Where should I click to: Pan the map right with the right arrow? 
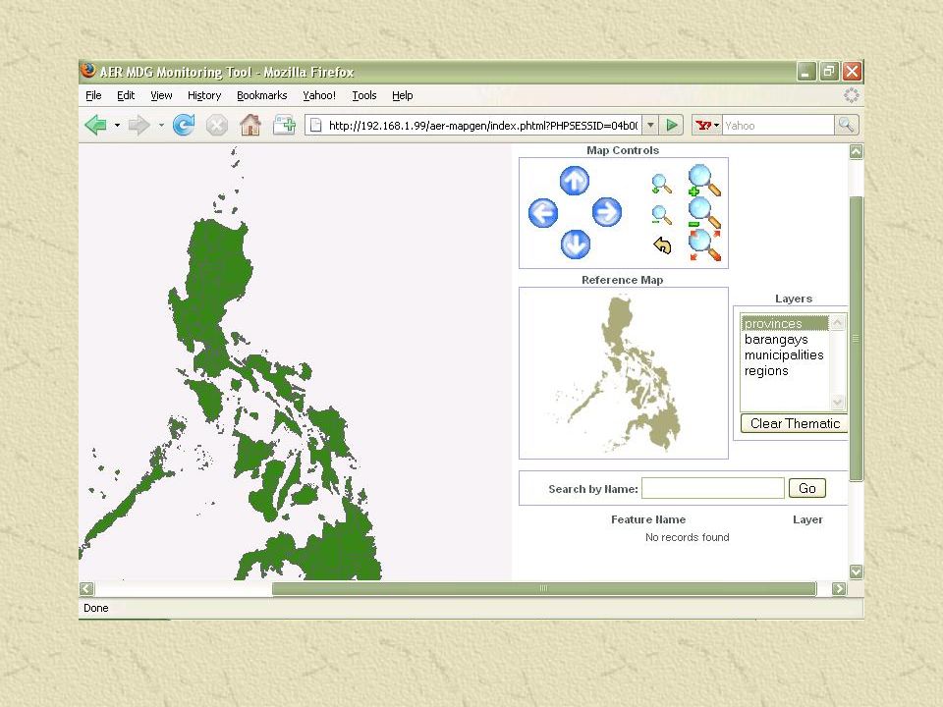click(x=607, y=212)
